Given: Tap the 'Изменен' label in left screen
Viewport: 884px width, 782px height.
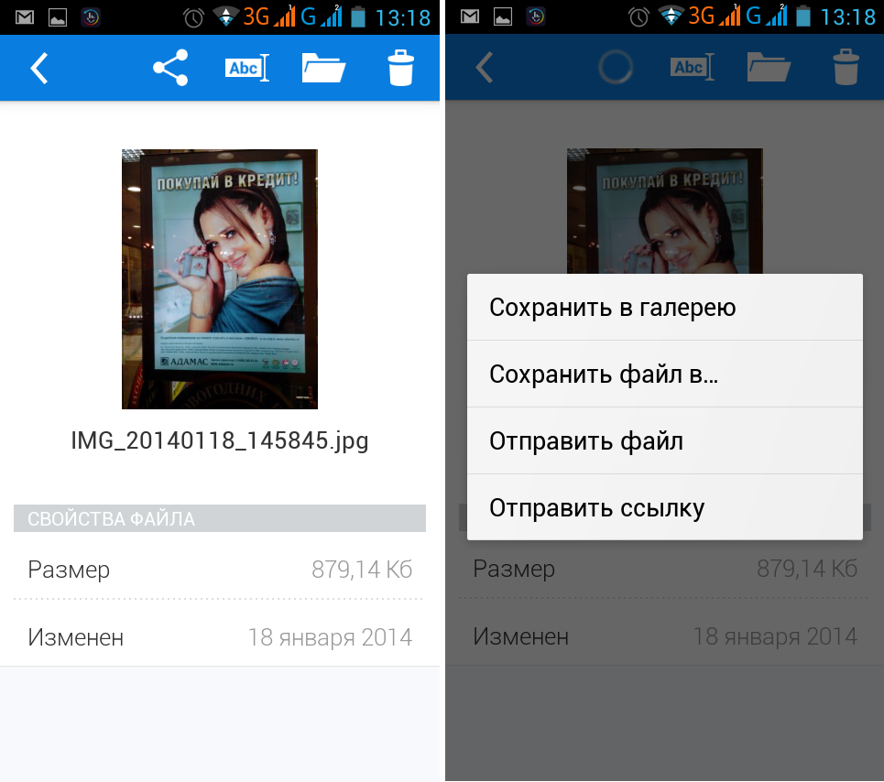Looking at the screenshot, I should click(x=75, y=637).
